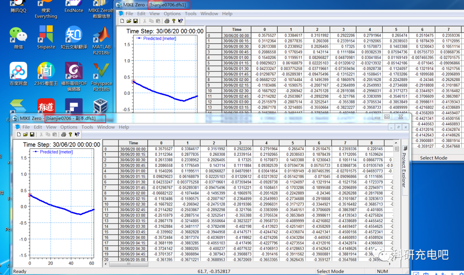This screenshot has height=275, width=464.
Task: Open Edit menu in front MIKE Zero window
Action: click(38, 127)
